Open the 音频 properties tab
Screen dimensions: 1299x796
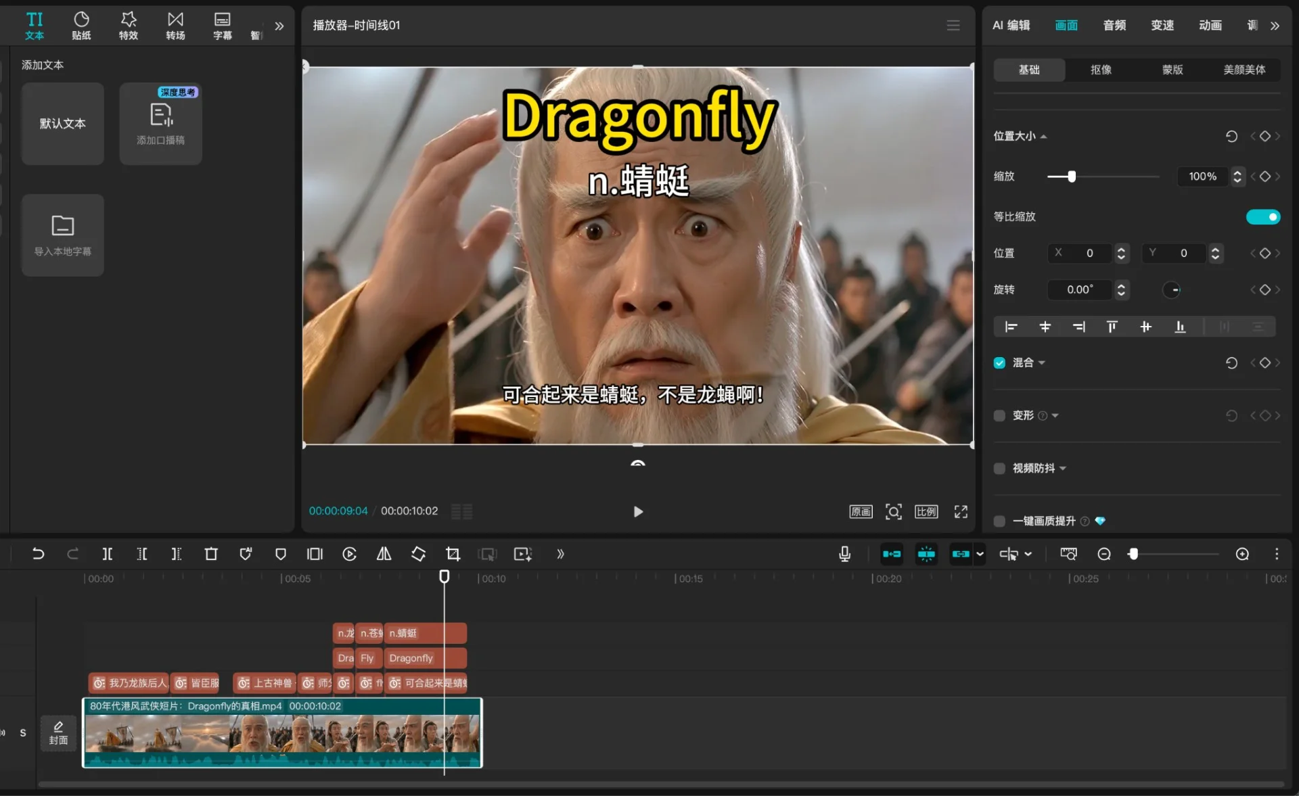(1114, 26)
